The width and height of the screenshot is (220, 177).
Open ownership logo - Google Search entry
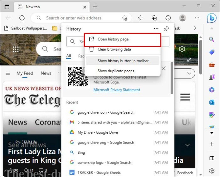119,163
